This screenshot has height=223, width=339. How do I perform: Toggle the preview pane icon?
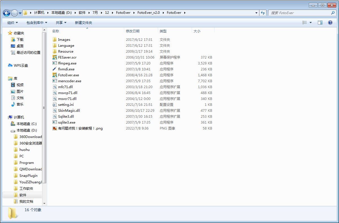click(x=320, y=23)
